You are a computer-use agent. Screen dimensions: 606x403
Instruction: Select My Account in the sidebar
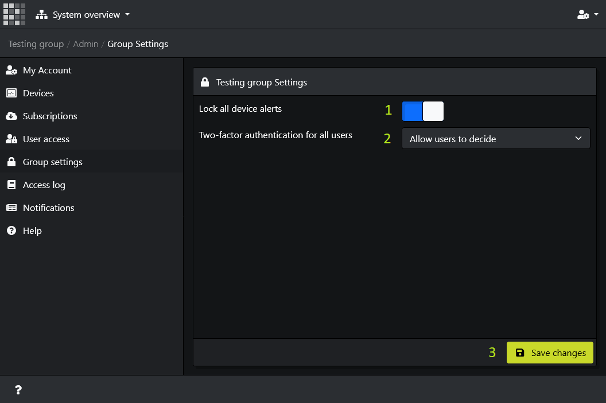coord(47,70)
